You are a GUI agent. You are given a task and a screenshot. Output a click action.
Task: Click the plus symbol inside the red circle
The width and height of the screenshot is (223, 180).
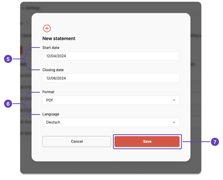[47, 29]
